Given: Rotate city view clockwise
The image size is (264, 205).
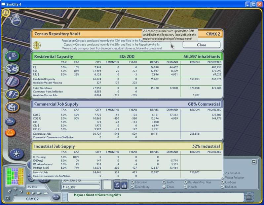Looking at the screenshot, I should (20, 191).
